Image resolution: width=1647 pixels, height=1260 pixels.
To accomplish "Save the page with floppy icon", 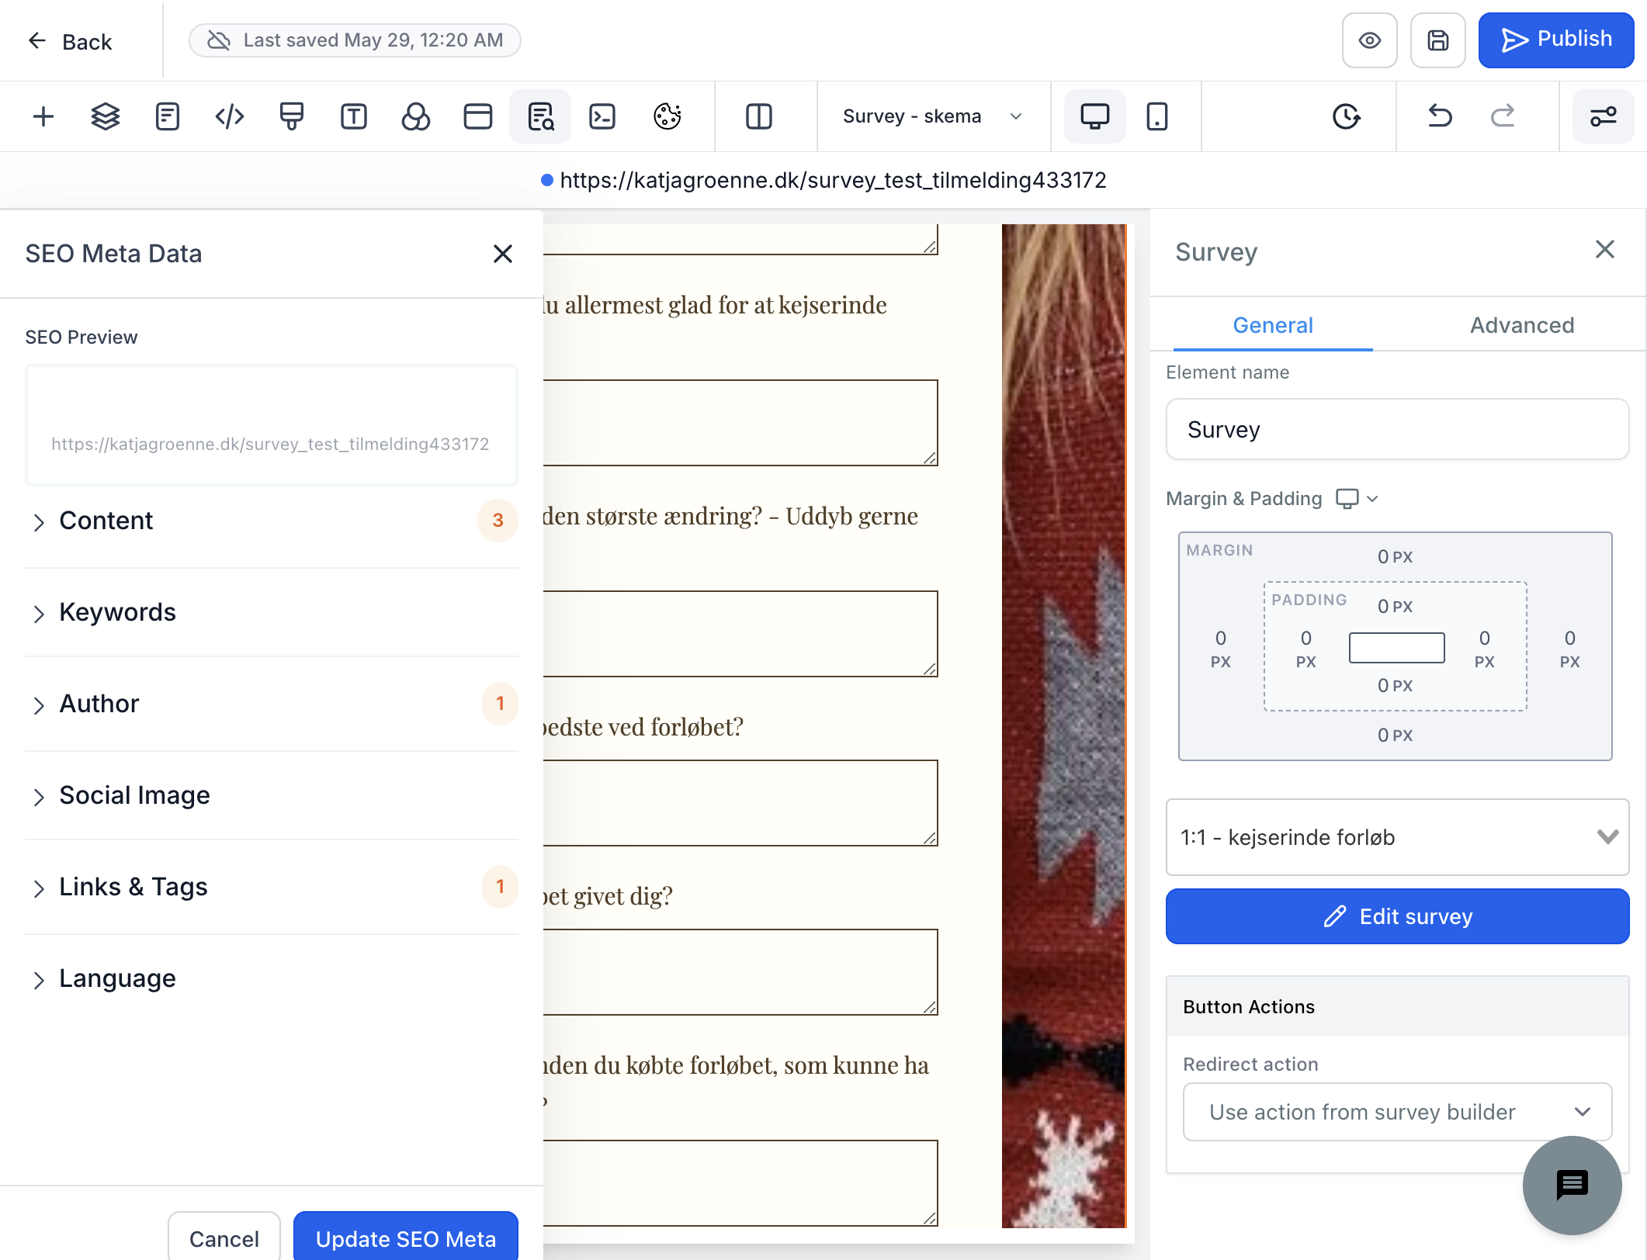I will [1438, 40].
